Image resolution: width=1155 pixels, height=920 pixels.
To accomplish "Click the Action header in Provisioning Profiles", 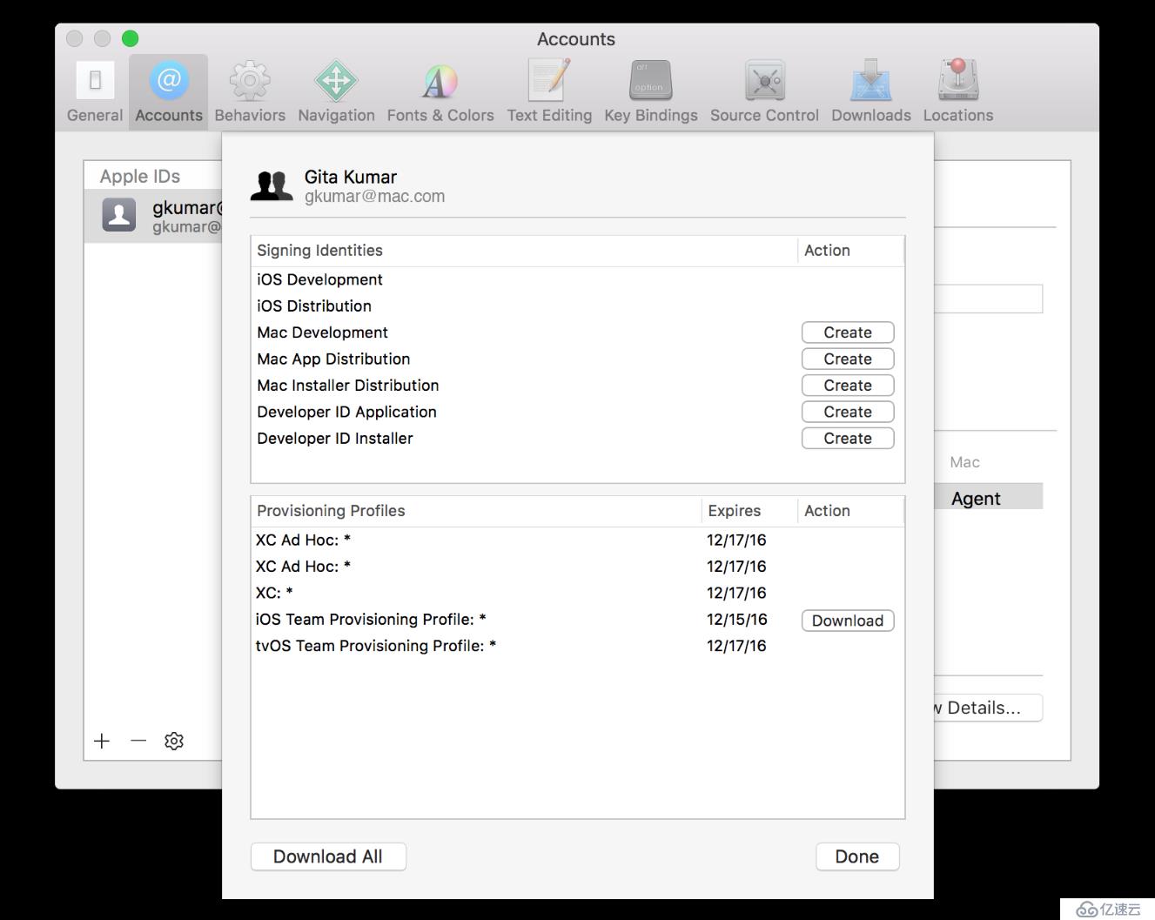I will [x=850, y=511].
